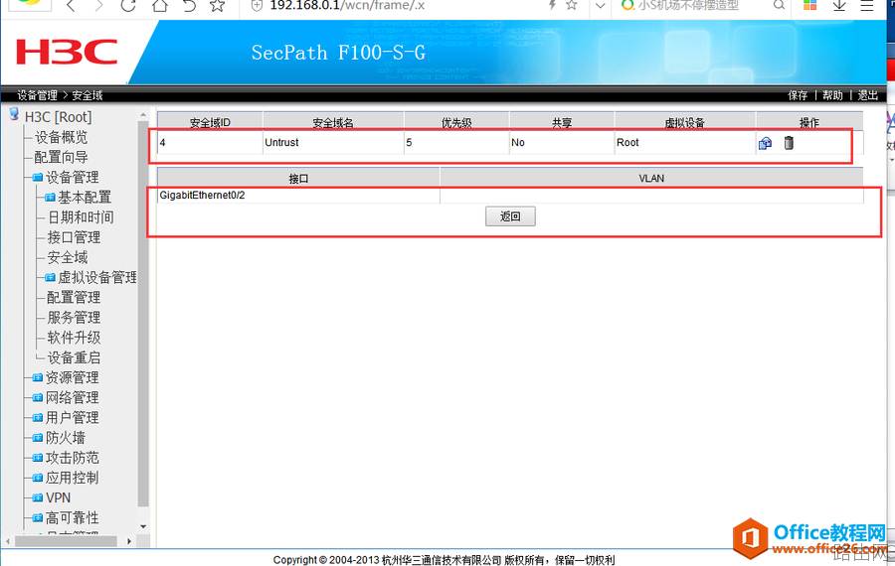
Task: Open 接口管理 menu item
Action: pyautogui.click(x=74, y=237)
